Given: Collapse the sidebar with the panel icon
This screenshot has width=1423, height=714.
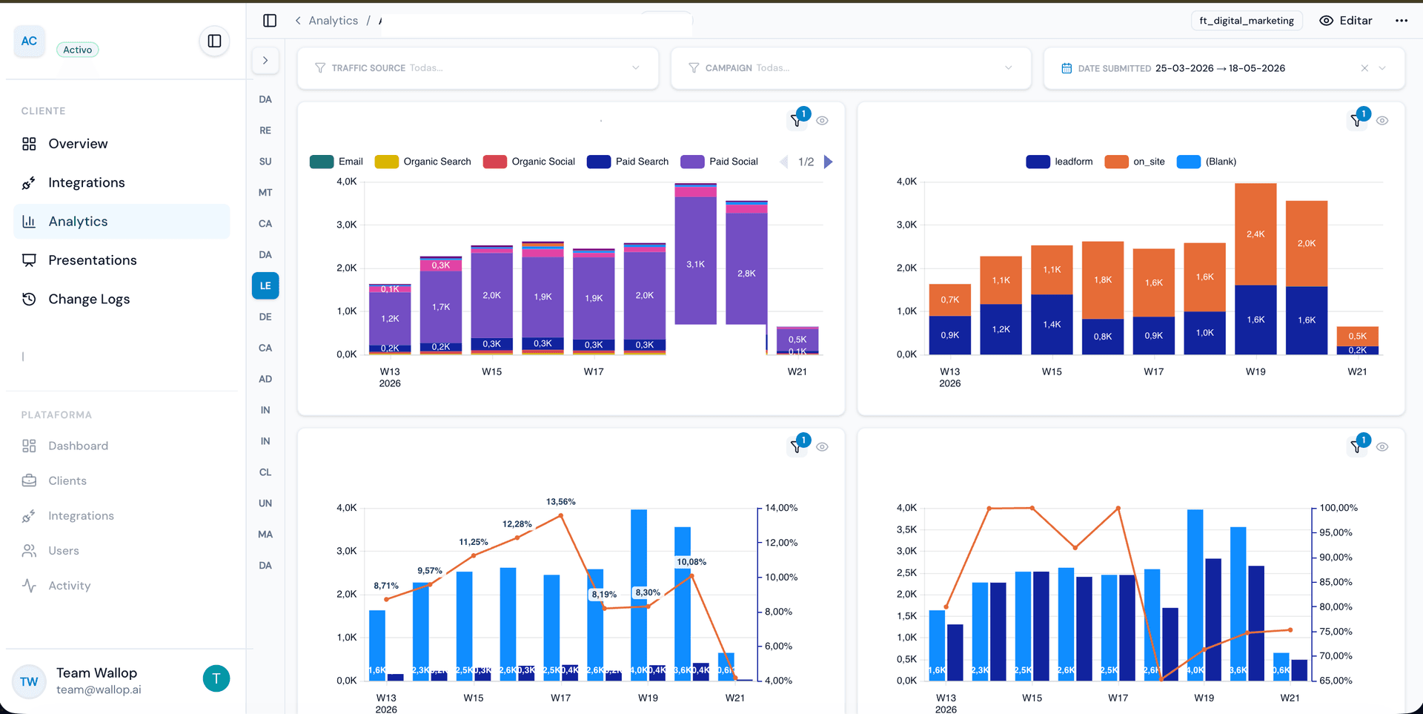Looking at the screenshot, I should coord(214,41).
